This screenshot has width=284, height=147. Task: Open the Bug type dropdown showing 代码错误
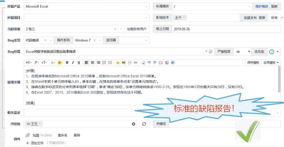pyautogui.click(x=39, y=40)
